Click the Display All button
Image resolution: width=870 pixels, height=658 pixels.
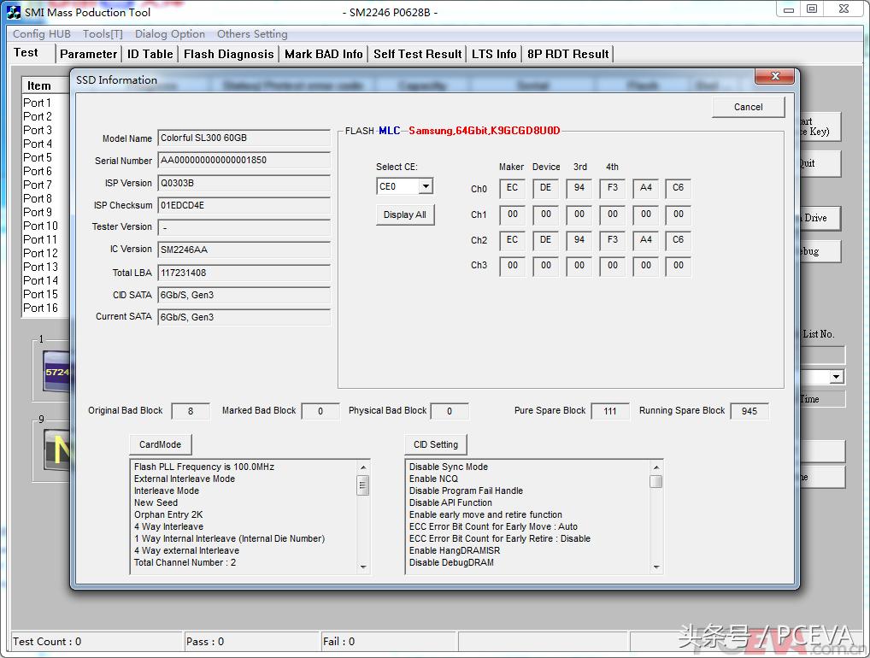[405, 214]
